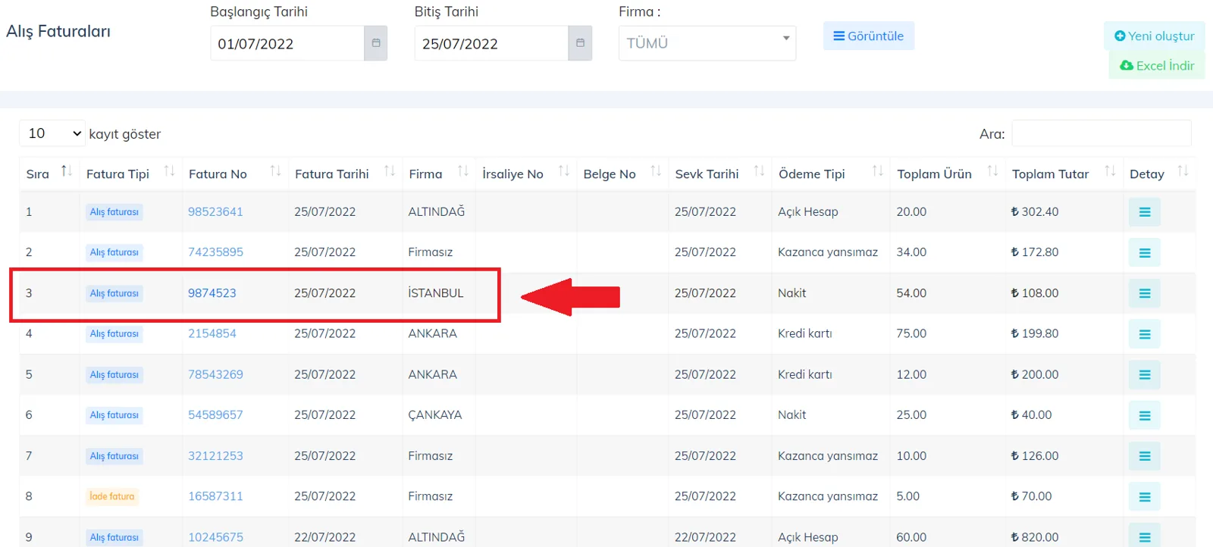1213x547 pixels.
Task: Open invoice number 10245675 link
Action: [x=215, y=537]
